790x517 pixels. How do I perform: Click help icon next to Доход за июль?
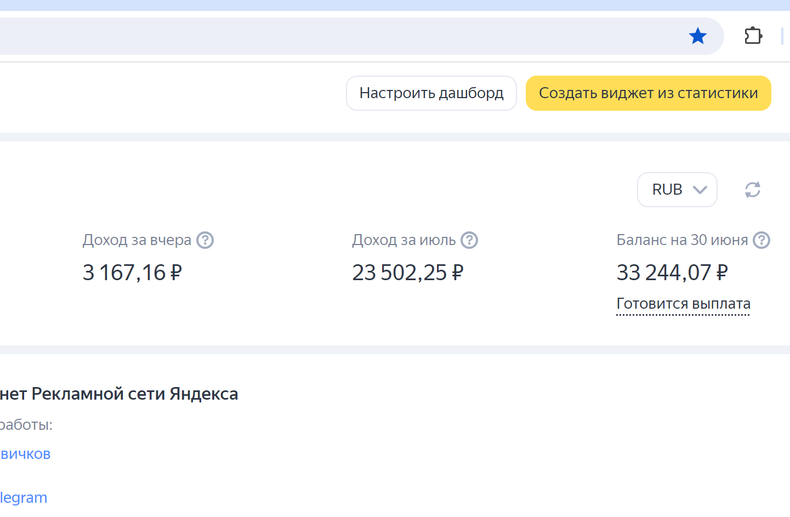tap(469, 240)
